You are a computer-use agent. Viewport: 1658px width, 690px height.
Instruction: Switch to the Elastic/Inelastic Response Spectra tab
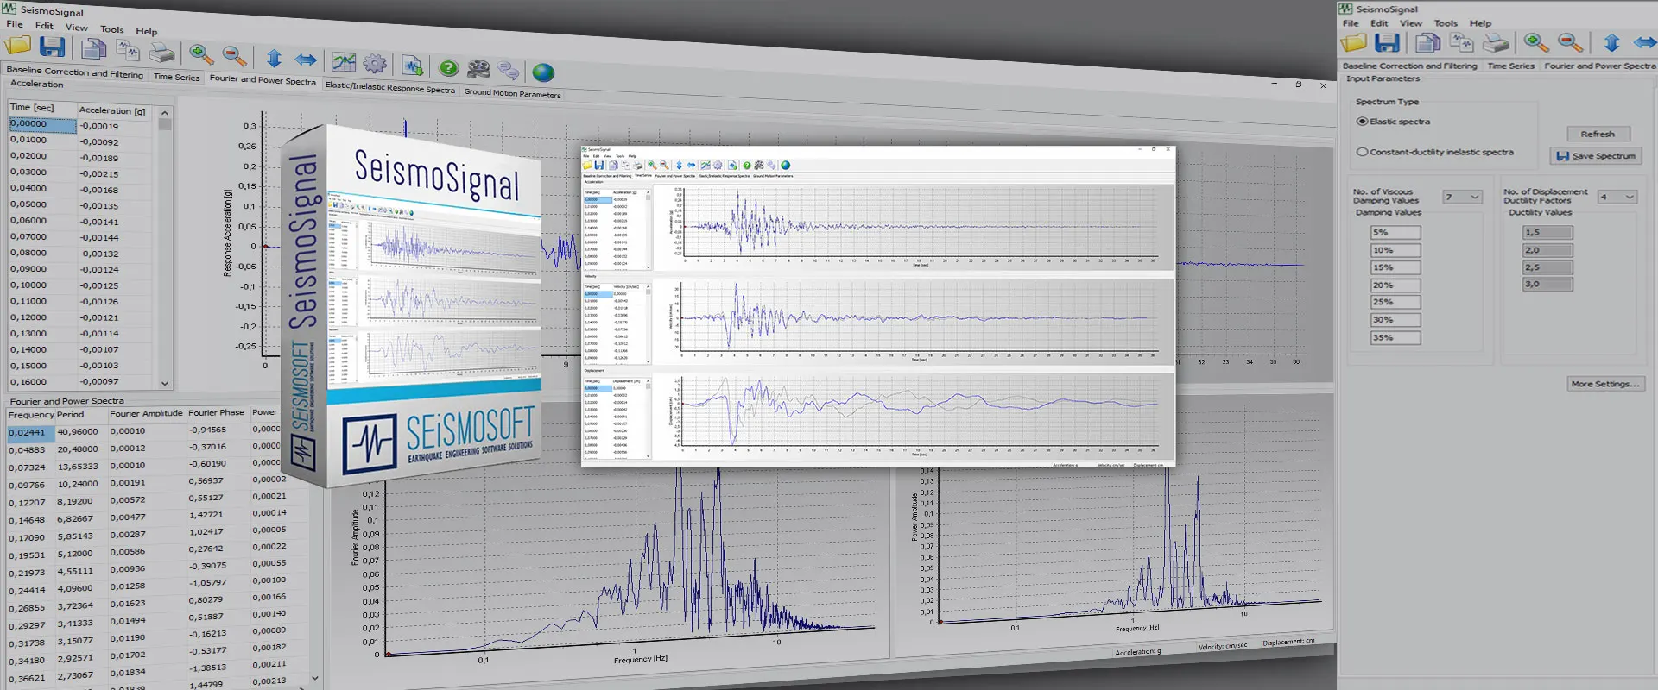click(389, 87)
